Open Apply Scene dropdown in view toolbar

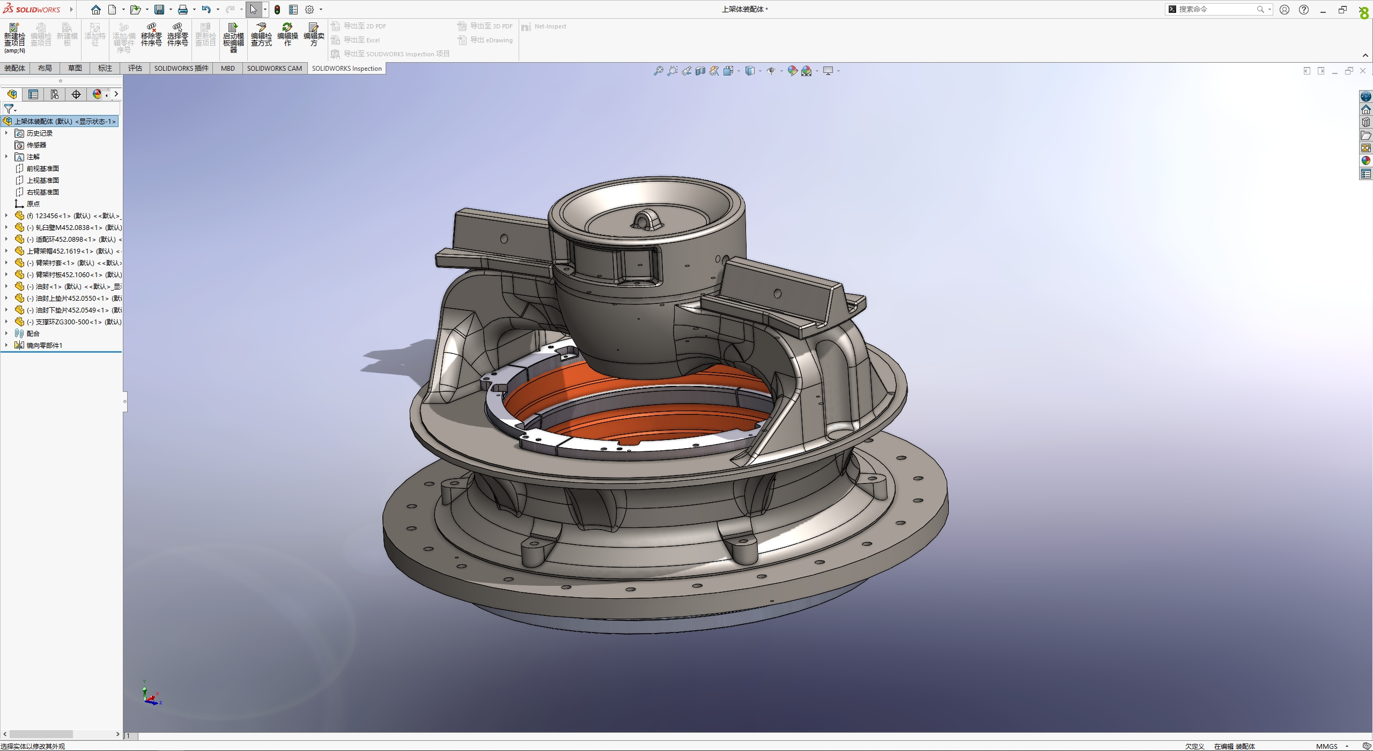point(817,71)
